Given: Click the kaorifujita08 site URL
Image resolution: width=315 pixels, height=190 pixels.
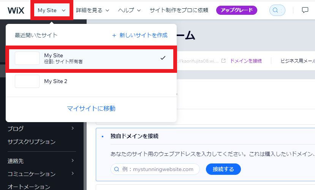Looking at the screenshot, I should [198, 61].
